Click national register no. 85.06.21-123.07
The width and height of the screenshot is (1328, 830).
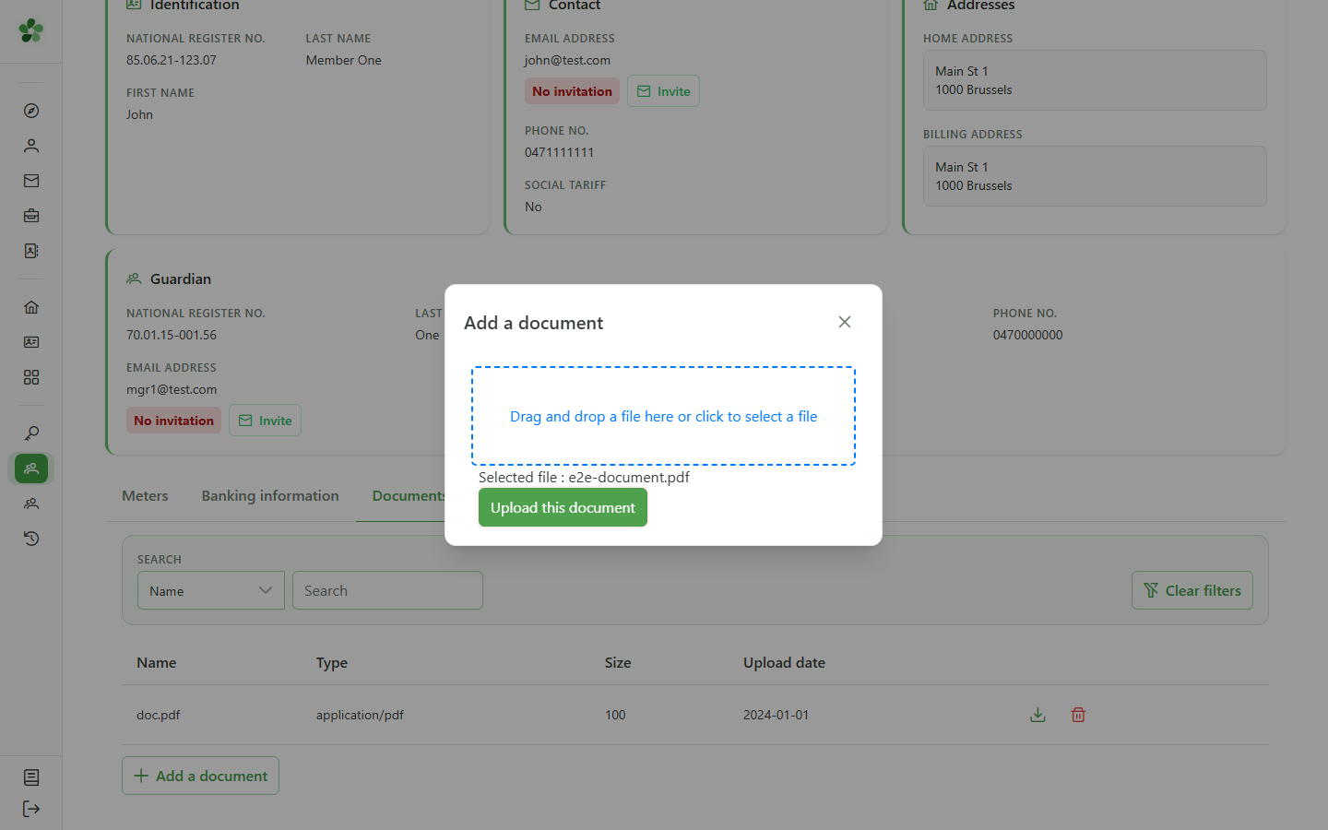coord(172,60)
